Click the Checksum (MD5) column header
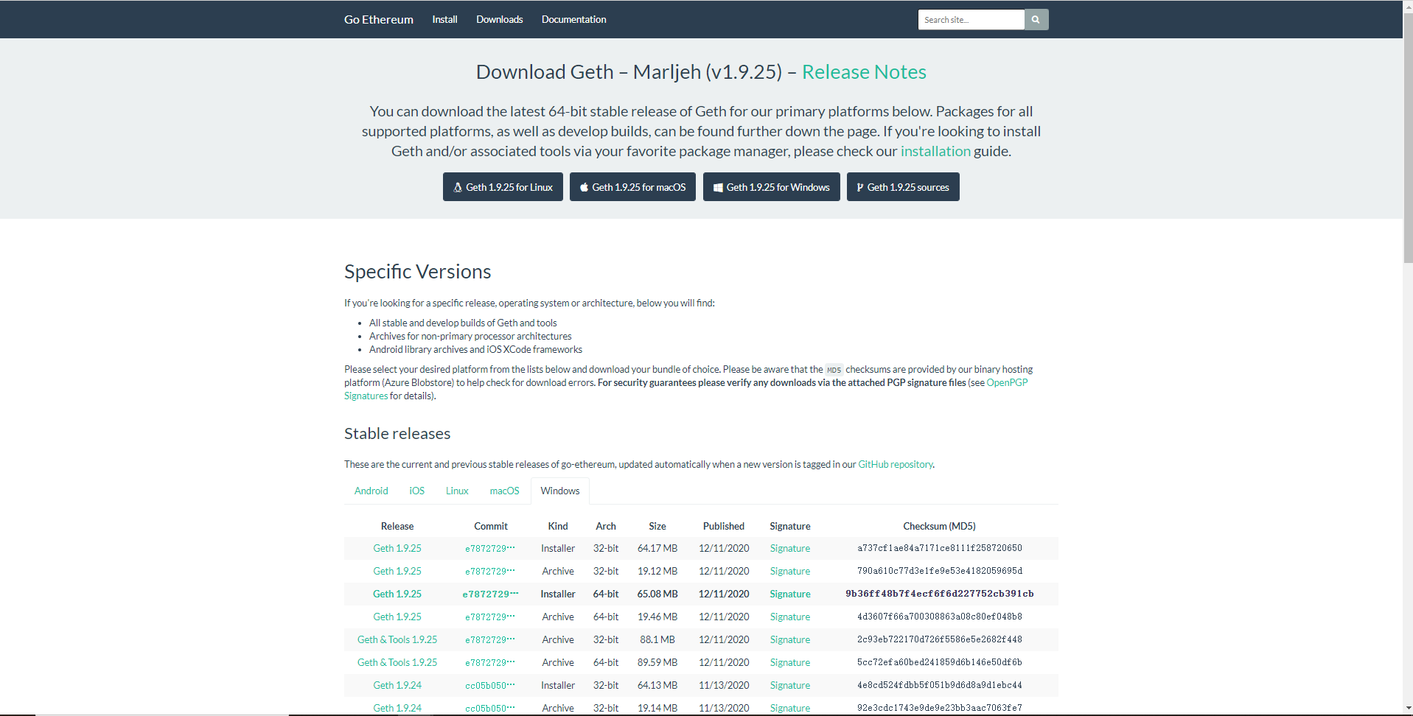 click(939, 527)
